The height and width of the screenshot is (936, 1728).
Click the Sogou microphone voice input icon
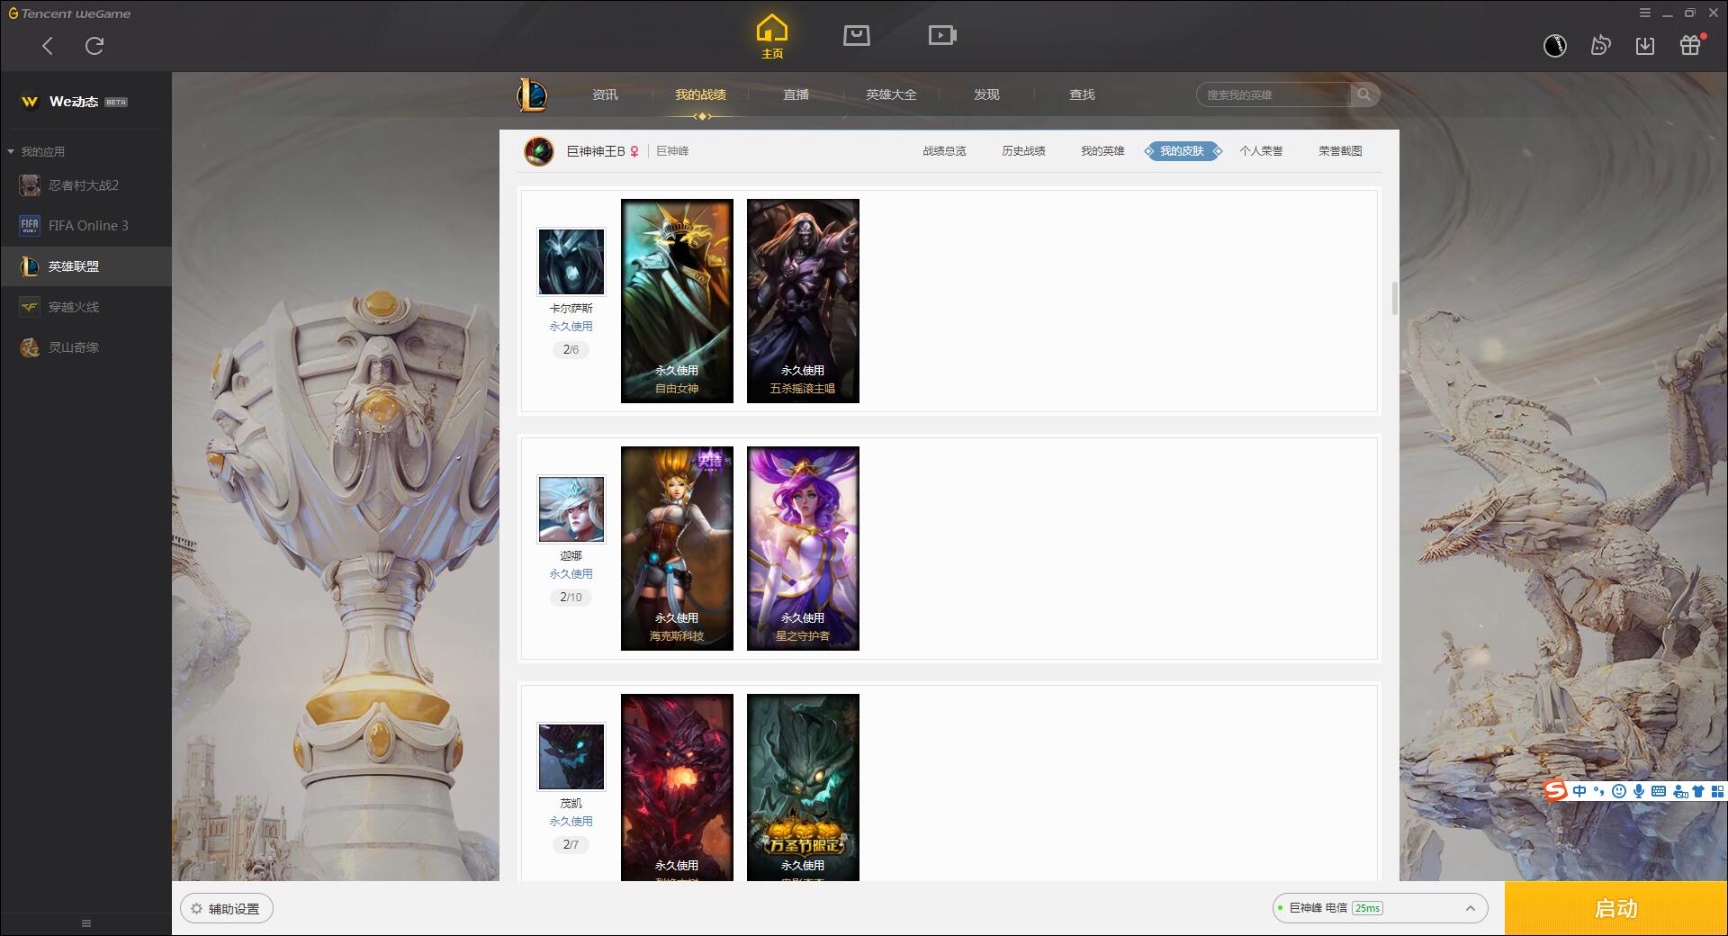tap(1639, 791)
